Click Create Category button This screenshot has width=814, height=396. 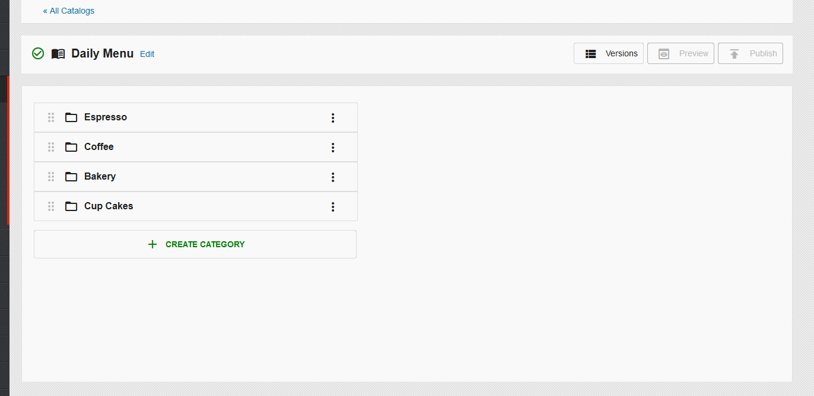(195, 244)
